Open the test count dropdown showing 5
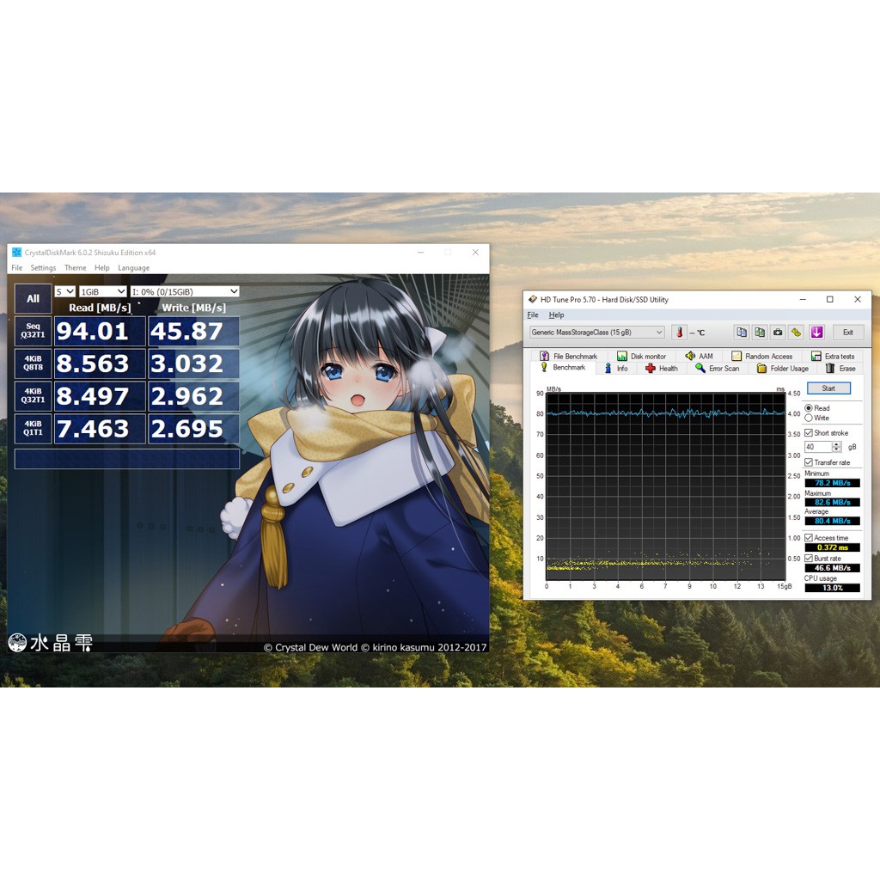880x880 pixels. (x=64, y=291)
